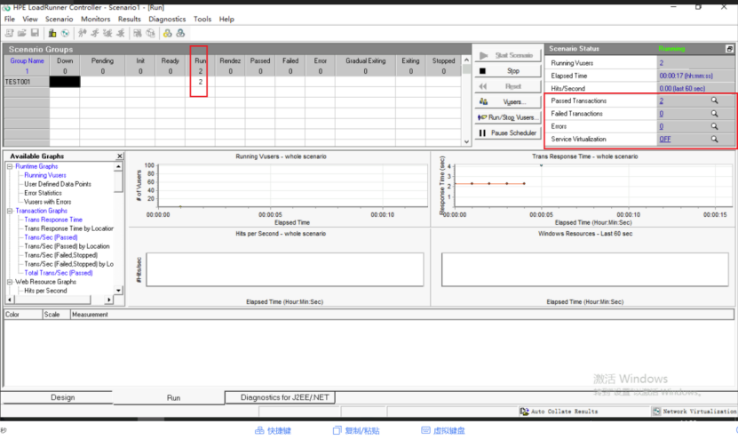Open the File menu

10,19
